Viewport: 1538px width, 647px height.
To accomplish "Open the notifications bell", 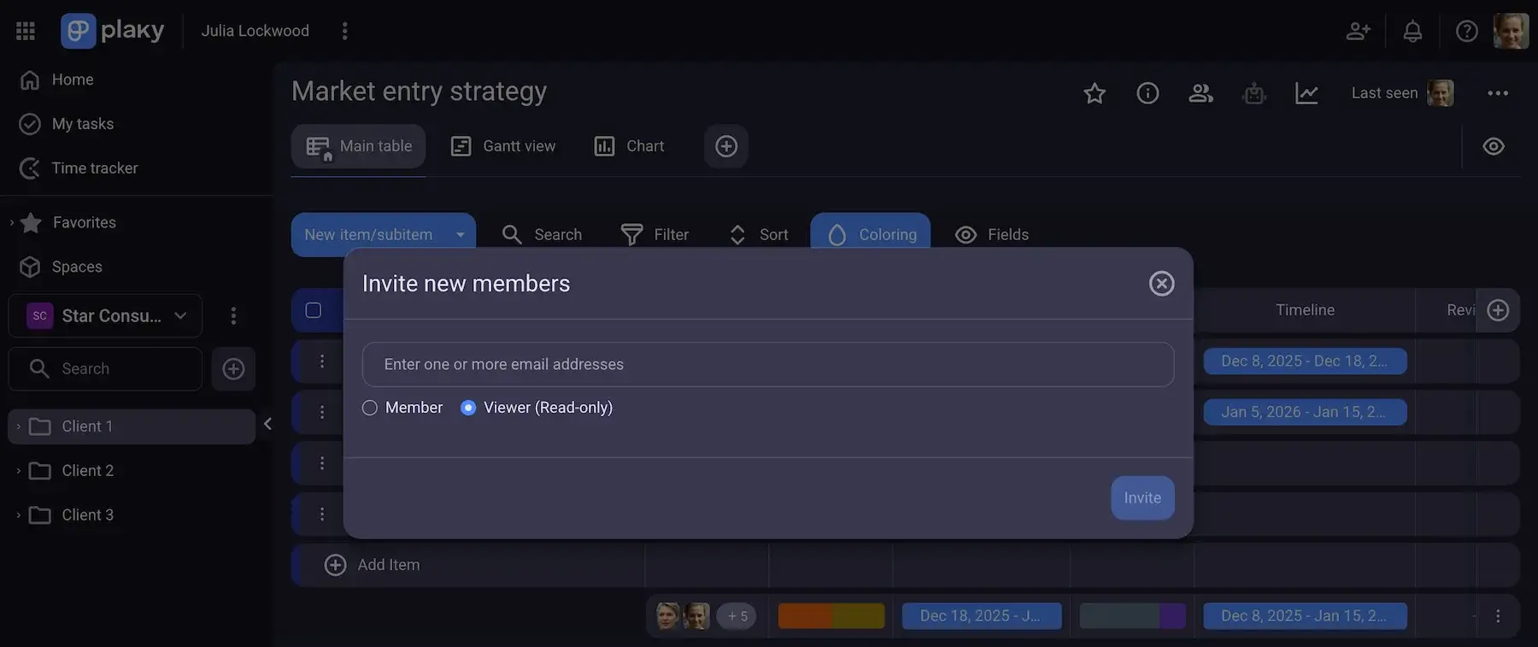I will (1413, 31).
